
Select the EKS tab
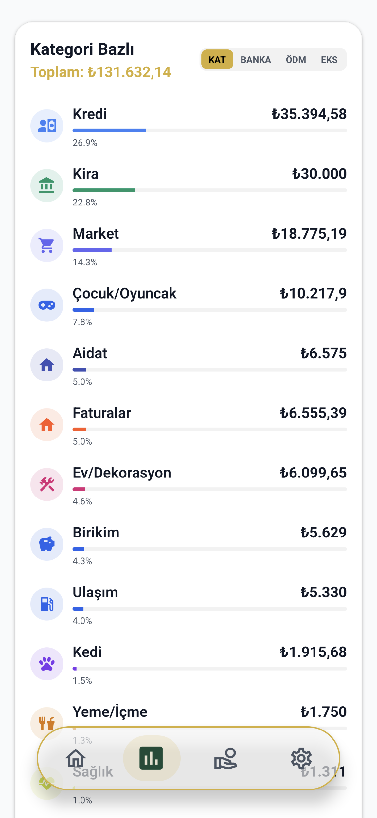(329, 60)
